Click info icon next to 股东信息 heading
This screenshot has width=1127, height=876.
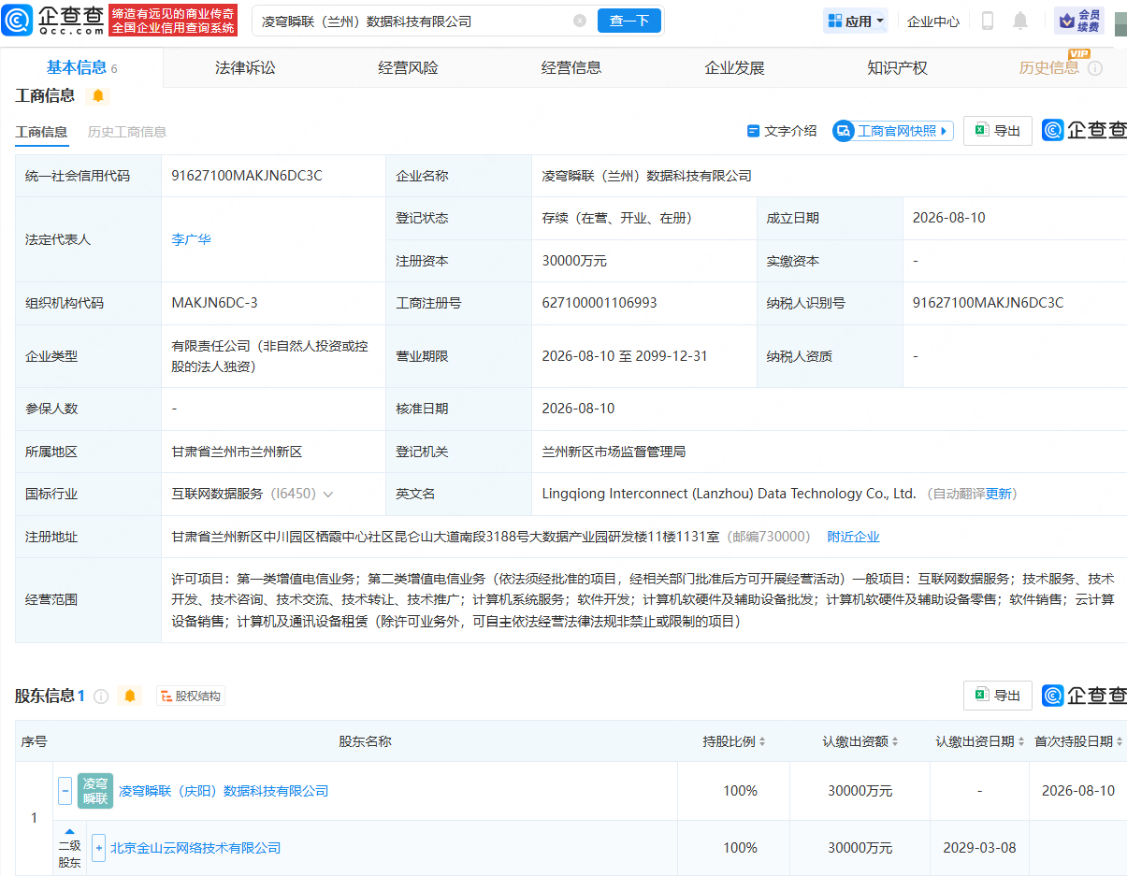101,696
